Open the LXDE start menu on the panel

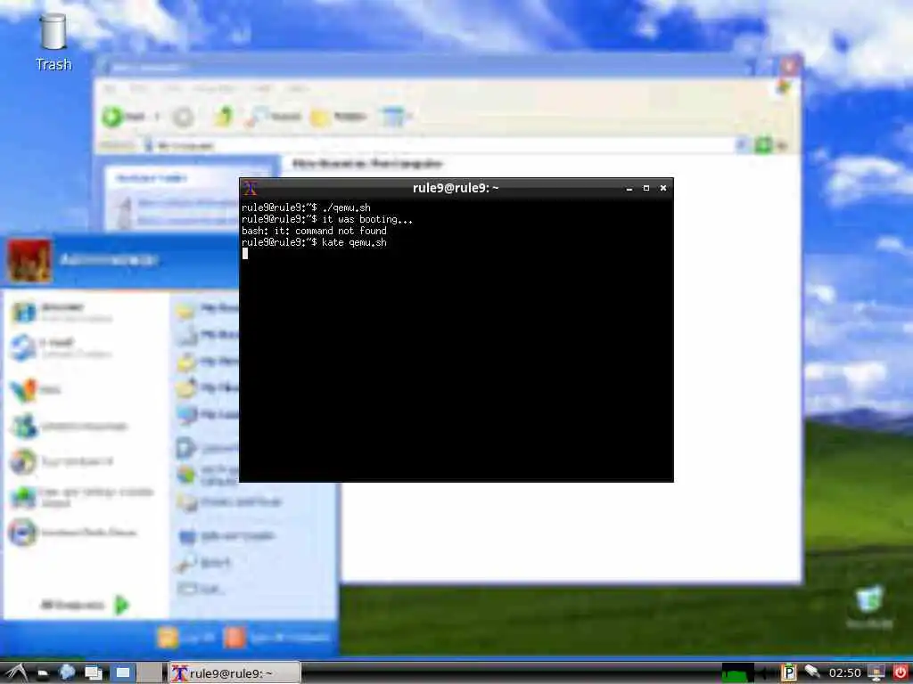coord(16,673)
